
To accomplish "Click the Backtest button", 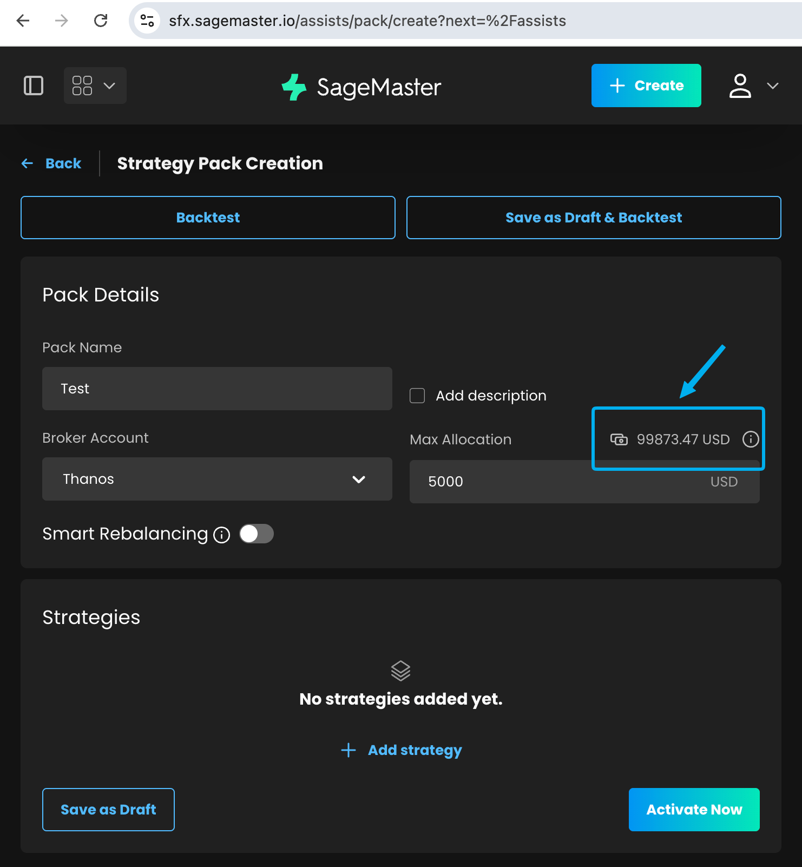I will tap(208, 218).
